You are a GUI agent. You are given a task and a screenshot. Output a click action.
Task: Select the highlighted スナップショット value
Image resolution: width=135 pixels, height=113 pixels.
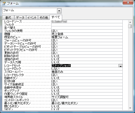(x=61, y=66)
